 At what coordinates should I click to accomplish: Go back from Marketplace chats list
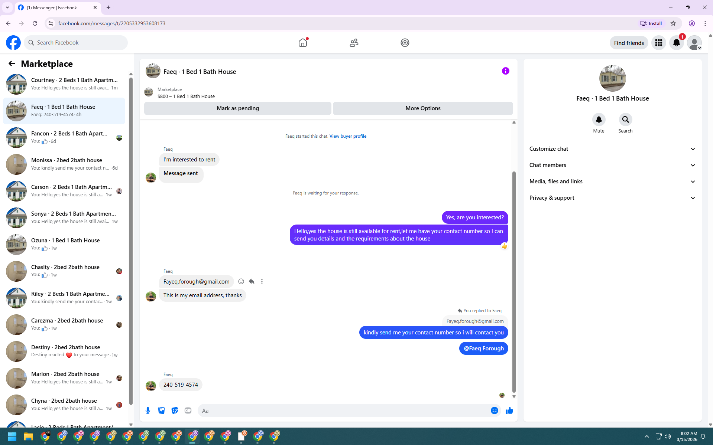(x=12, y=63)
